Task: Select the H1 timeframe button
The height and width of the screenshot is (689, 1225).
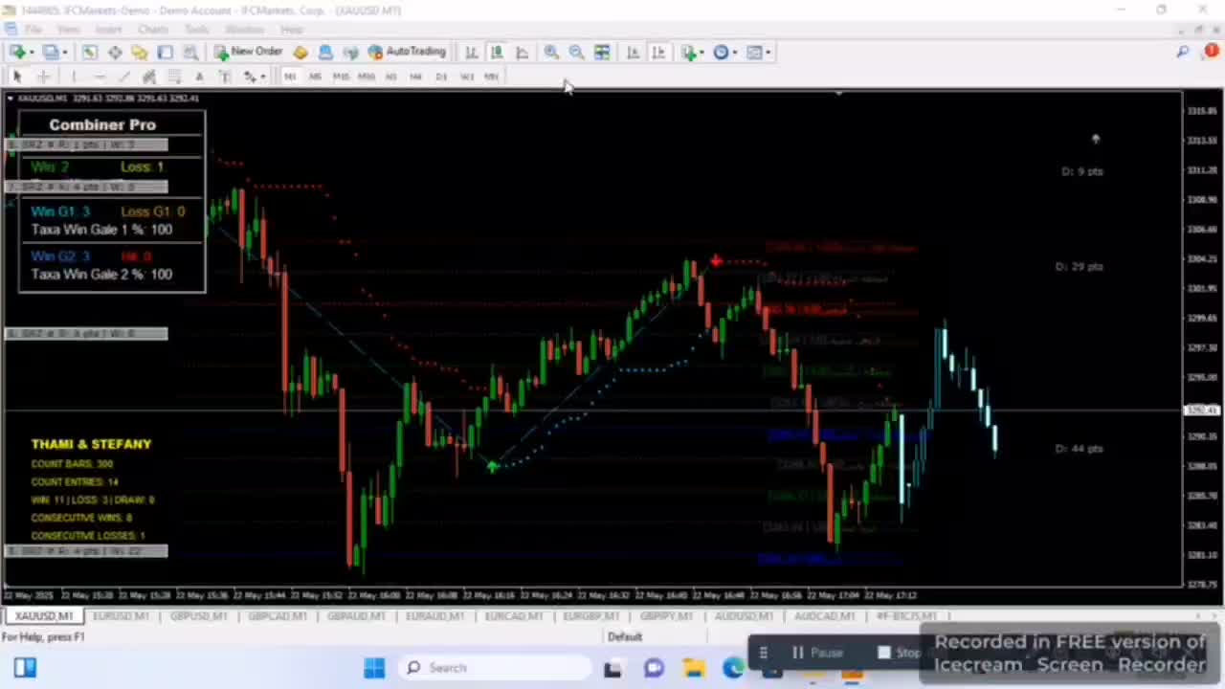Action: pos(390,77)
